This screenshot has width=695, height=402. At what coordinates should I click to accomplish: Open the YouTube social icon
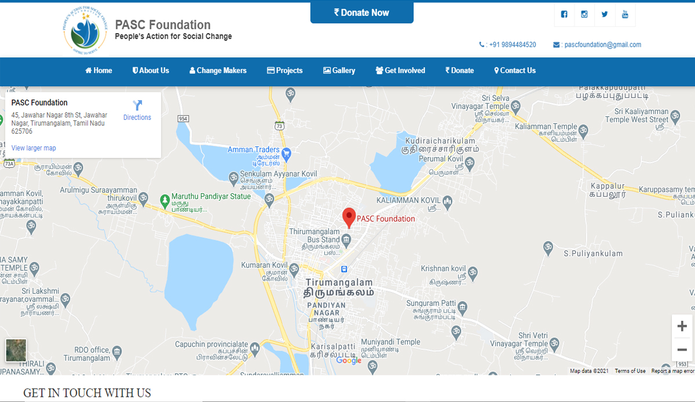[x=625, y=14]
